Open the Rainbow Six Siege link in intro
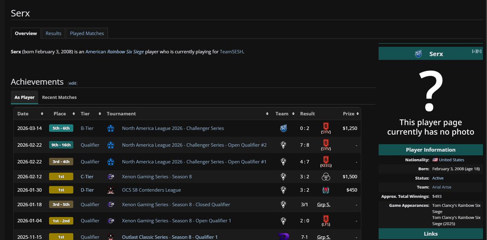Image resolution: width=487 pixels, height=240 pixels. tap(126, 52)
